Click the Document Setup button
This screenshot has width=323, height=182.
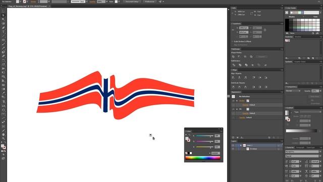132,2
